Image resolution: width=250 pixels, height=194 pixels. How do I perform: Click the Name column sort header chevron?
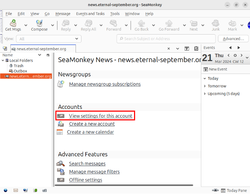40,55
